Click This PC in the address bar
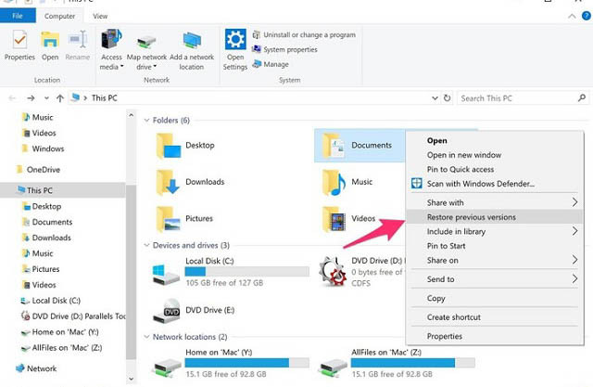The image size is (593, 387). click(x=105, y=98)
